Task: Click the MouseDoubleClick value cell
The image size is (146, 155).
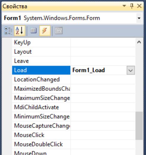Action: pyautogui.click(x=103, y=144)
